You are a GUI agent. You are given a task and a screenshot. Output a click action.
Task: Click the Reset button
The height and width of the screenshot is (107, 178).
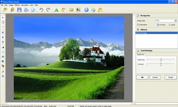click(x=171, y=77)
